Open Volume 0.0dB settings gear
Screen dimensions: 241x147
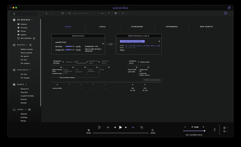tap(136, 67)
